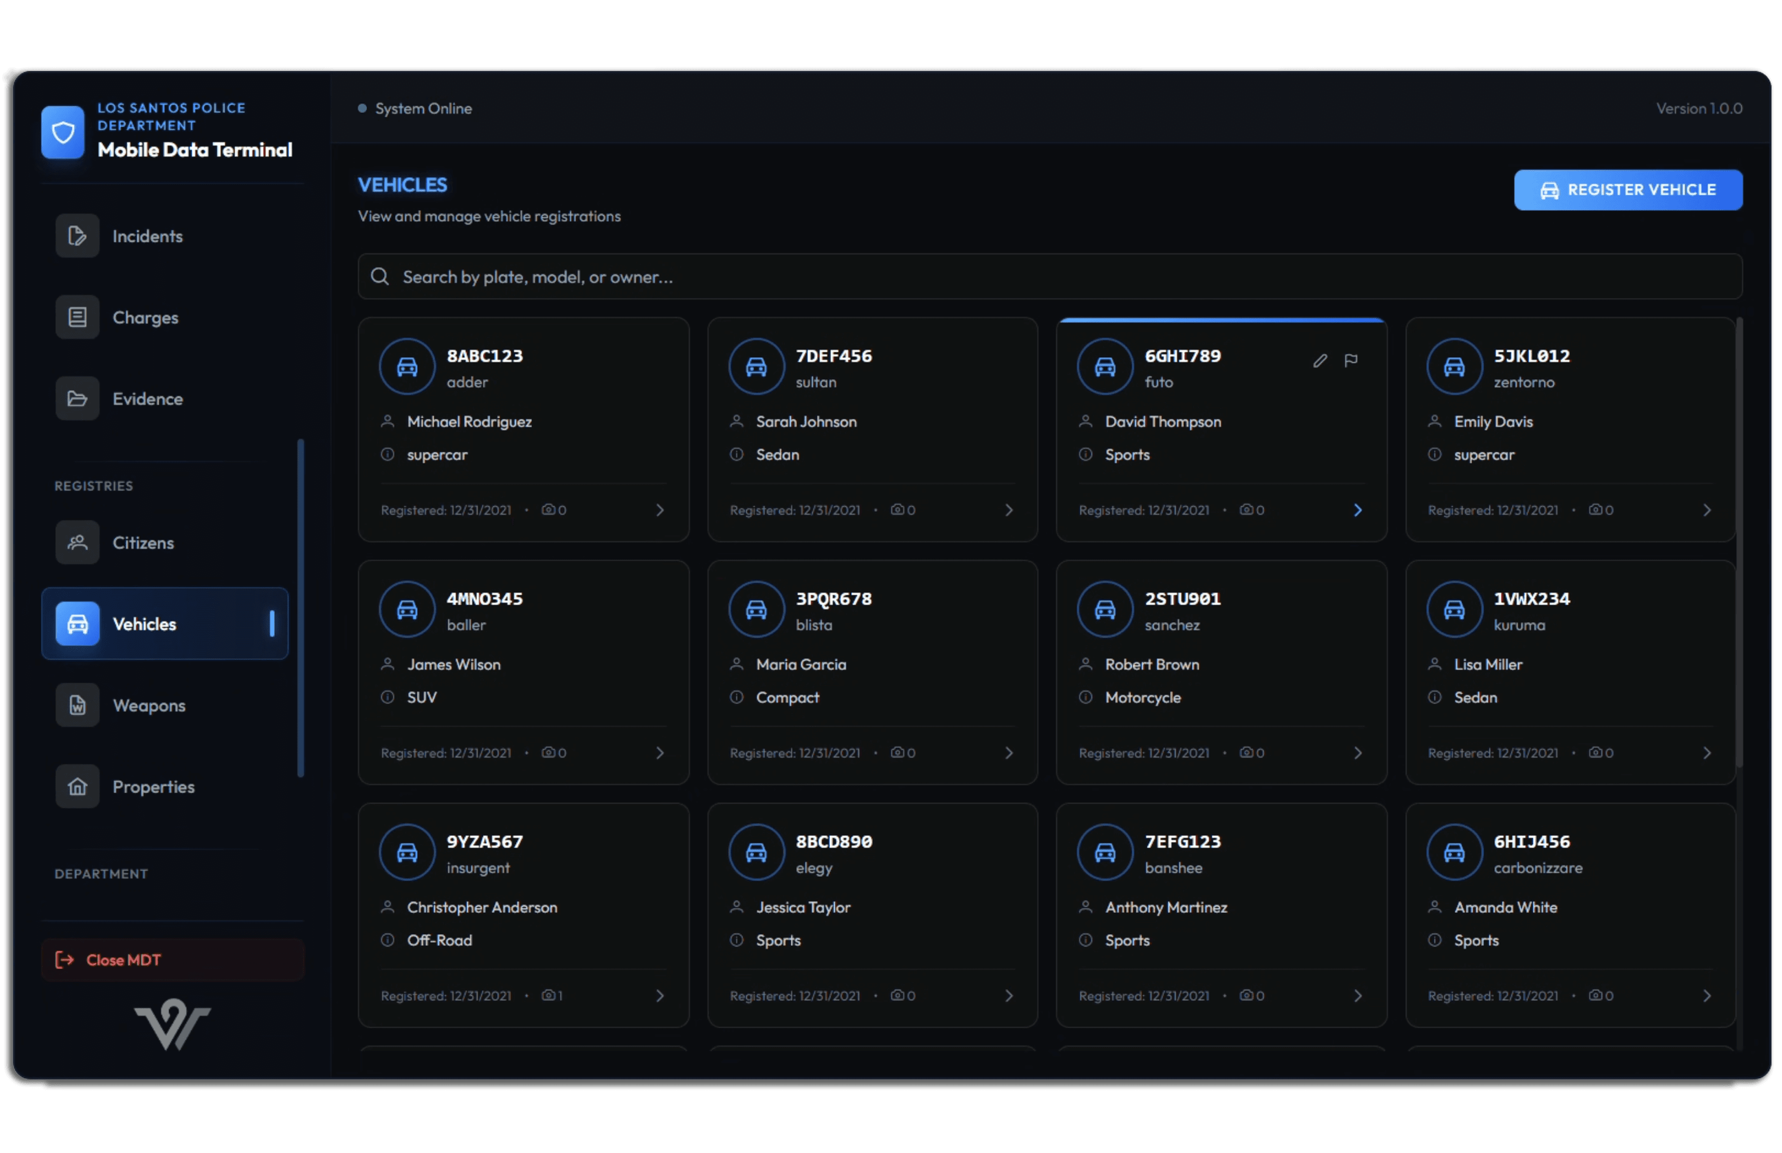The height and width of the screenshot is (1153, 1782).
Task: Click plate number 6HIJ456
Action: click(1531, 842)
